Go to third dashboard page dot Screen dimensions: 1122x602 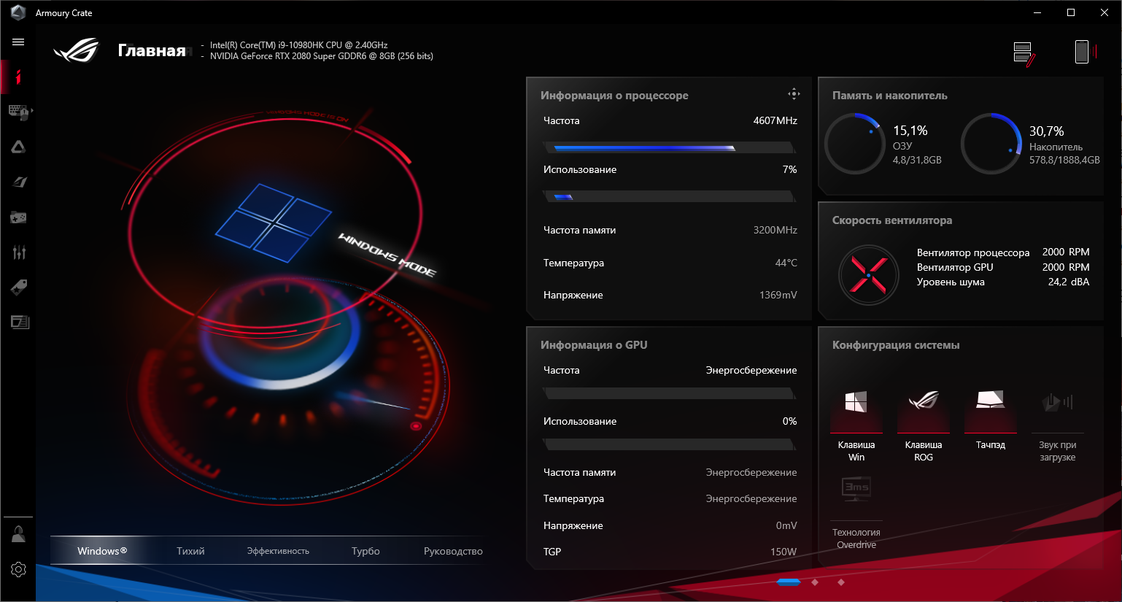point(841,582)
